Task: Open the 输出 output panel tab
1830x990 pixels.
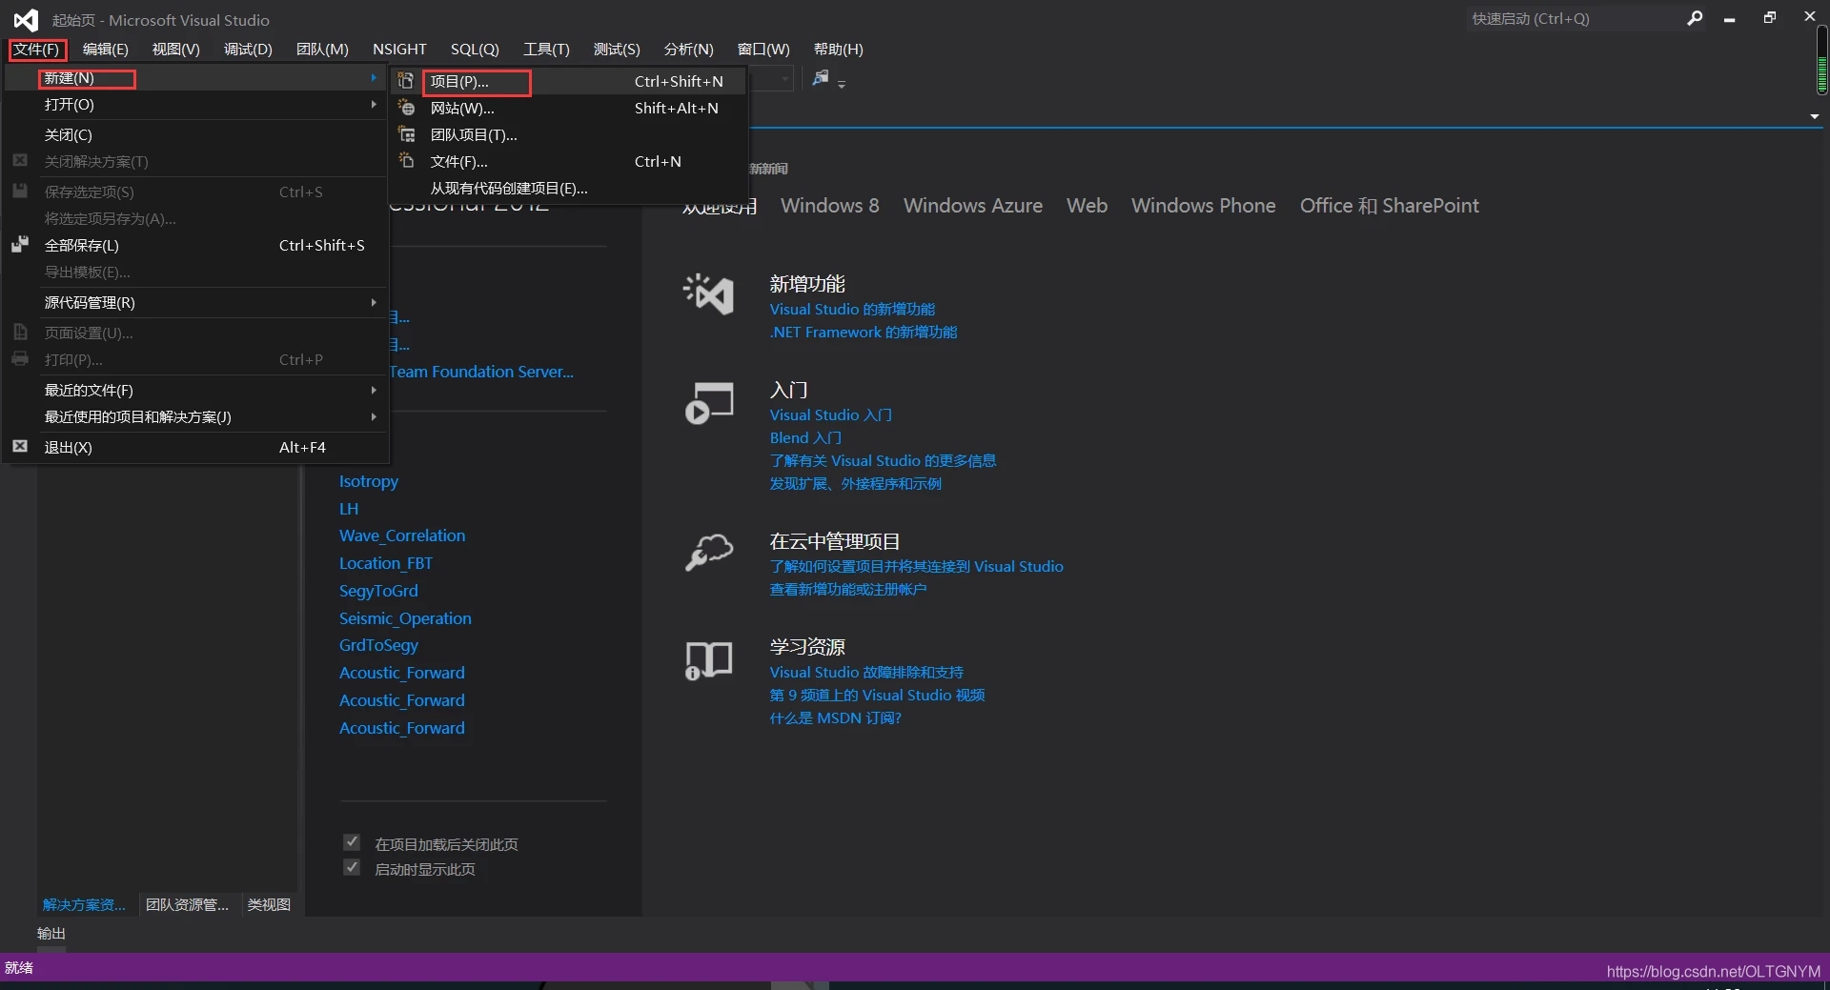Action: (51, 933)
